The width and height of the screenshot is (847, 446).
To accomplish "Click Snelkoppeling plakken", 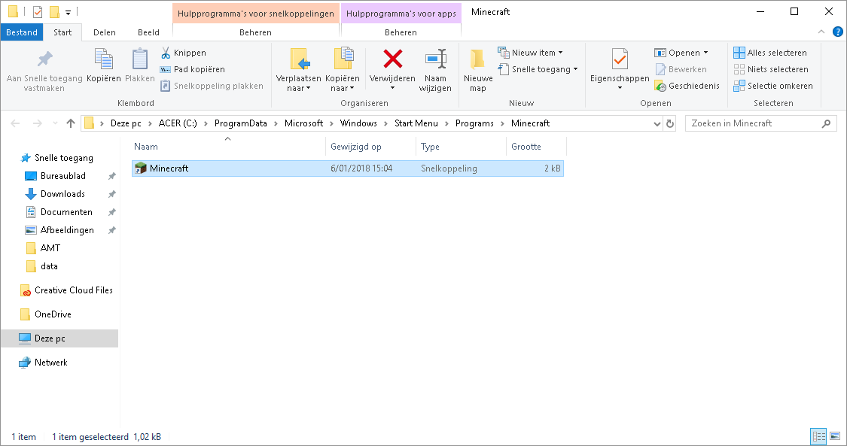I will [212, 86].
